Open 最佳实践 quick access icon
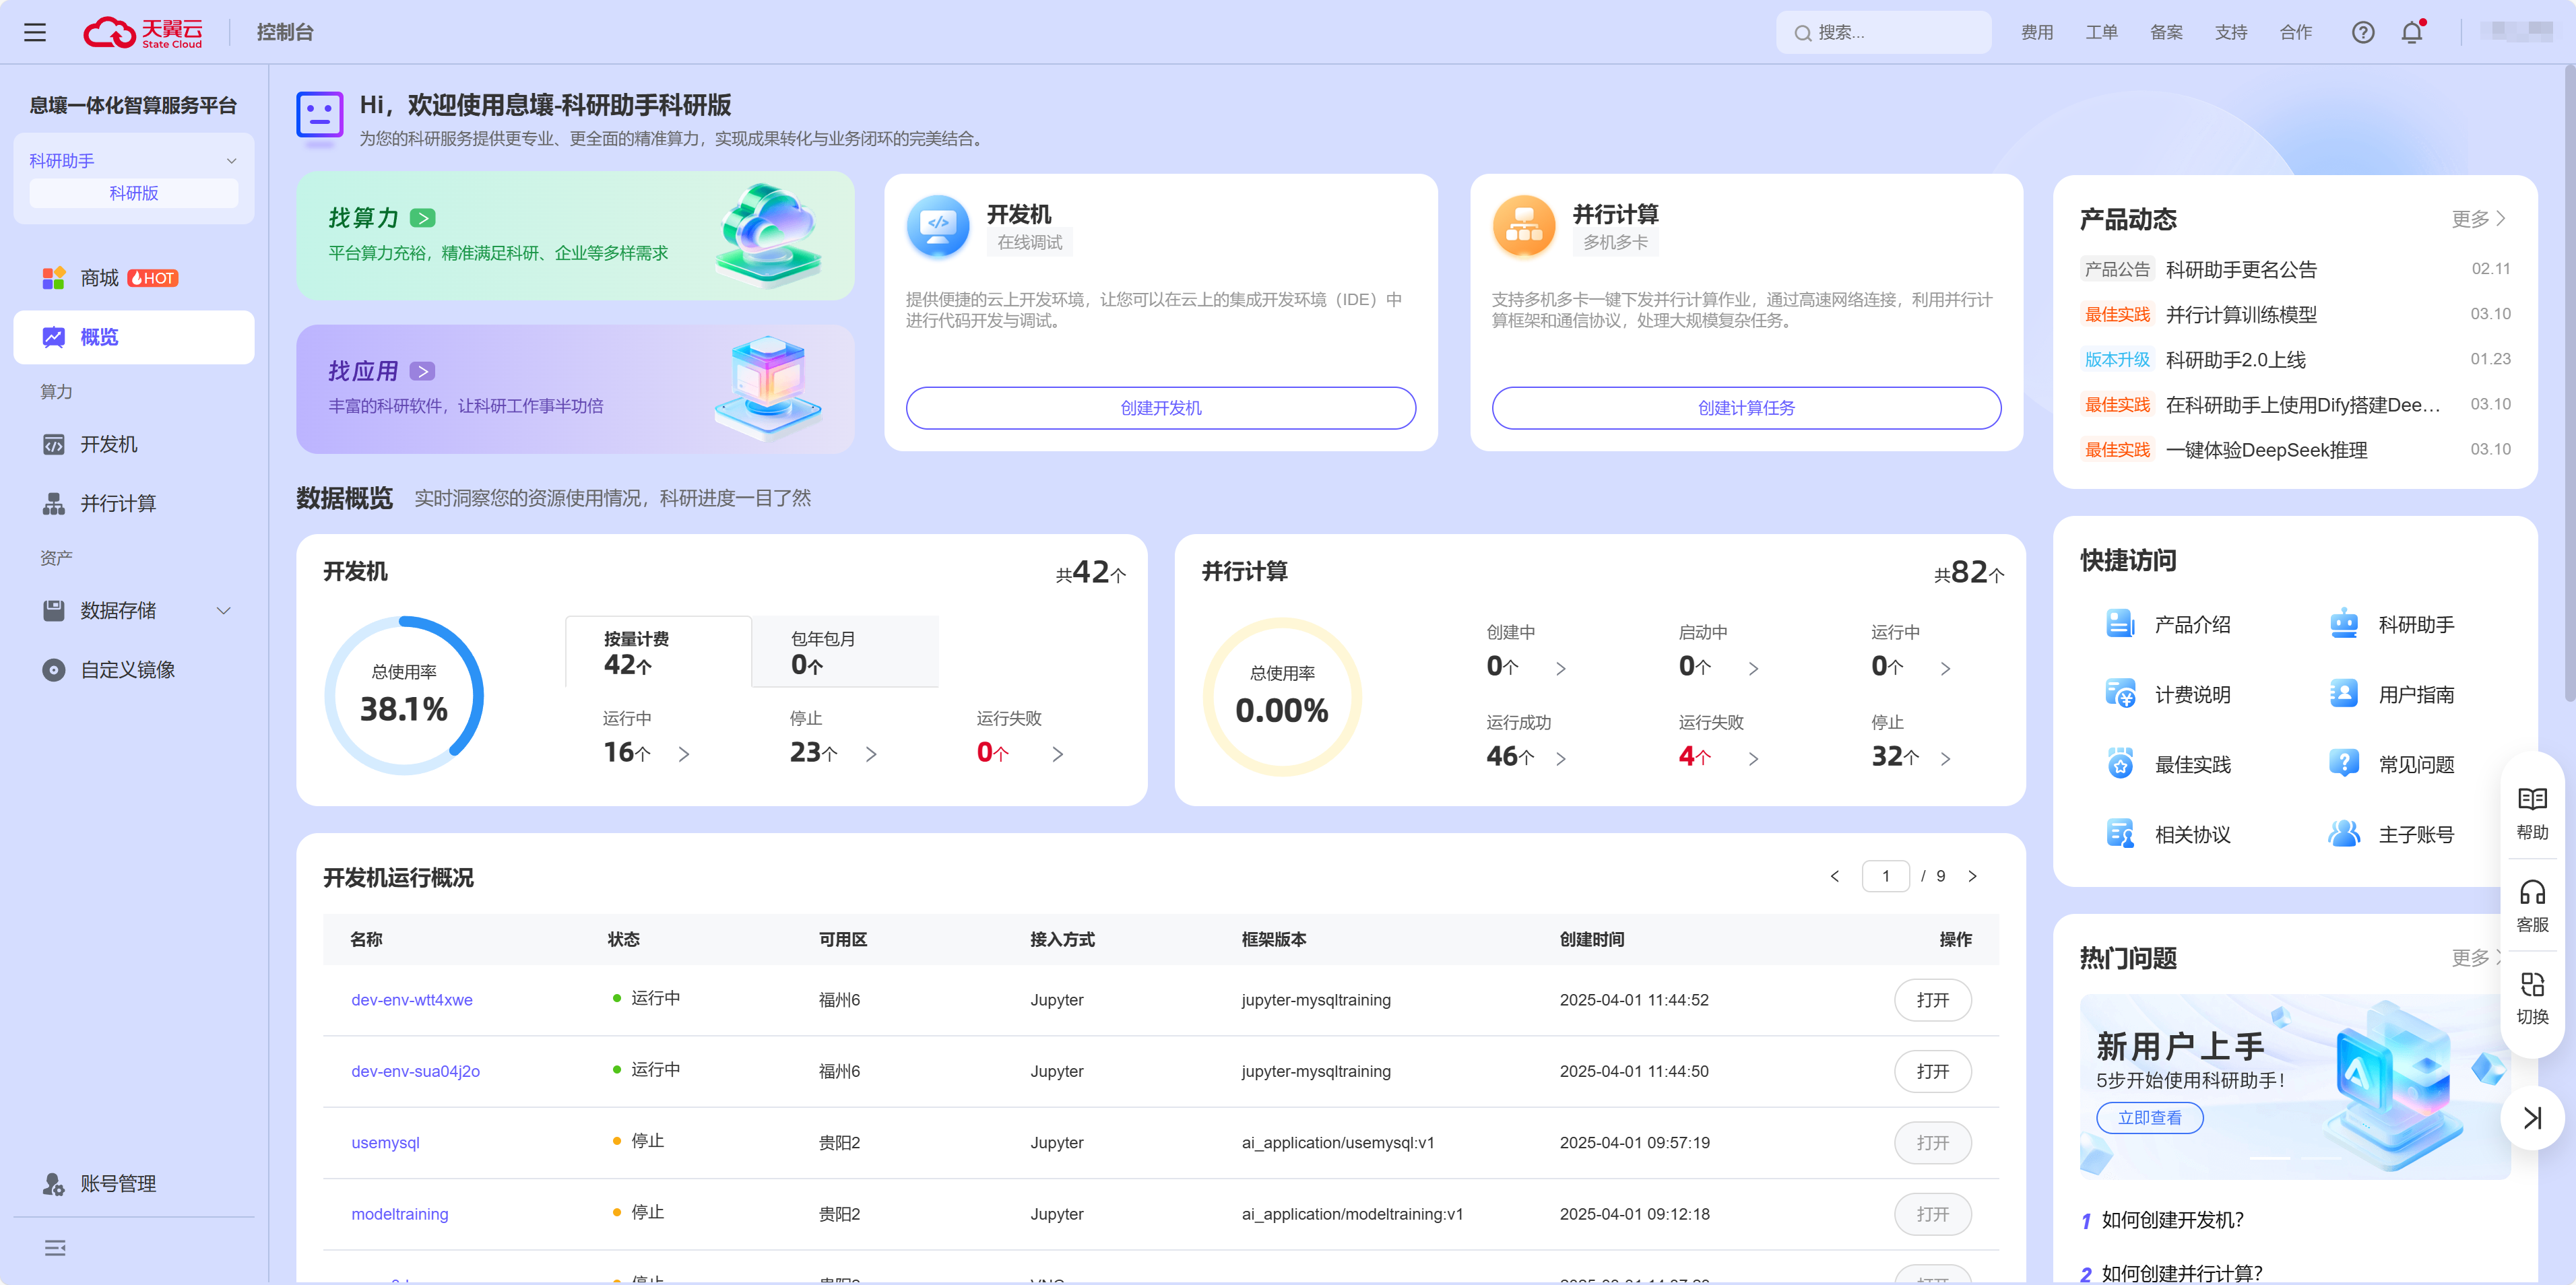This screenshot has height=1285, width=2576. 2119,764
